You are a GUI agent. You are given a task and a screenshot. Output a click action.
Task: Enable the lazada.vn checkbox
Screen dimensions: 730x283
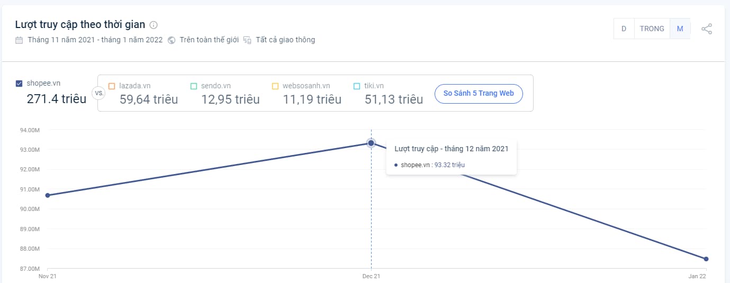(x=112, y=86)
